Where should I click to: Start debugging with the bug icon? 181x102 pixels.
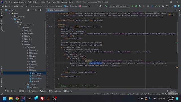pos(136,6)
